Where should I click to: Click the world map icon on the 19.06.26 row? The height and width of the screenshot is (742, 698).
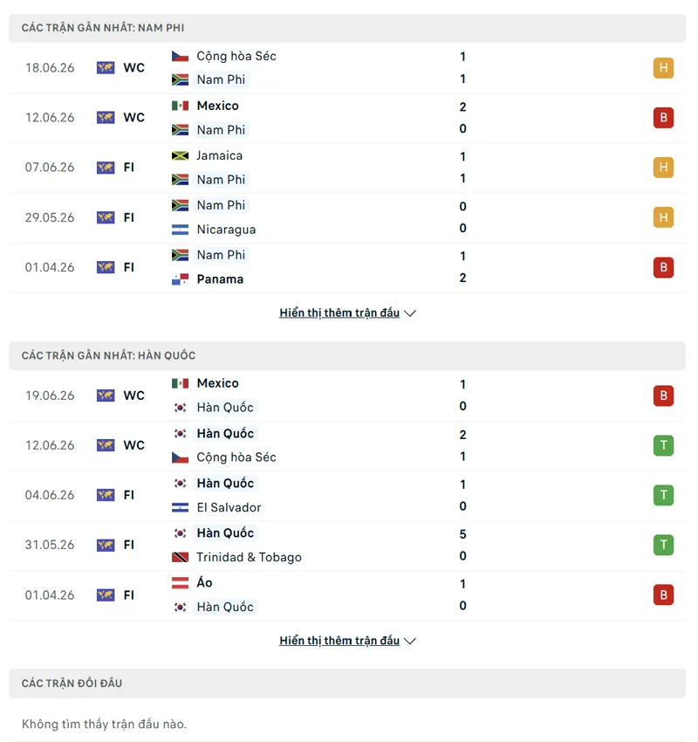pyautogui.click(x=106, y=395)
